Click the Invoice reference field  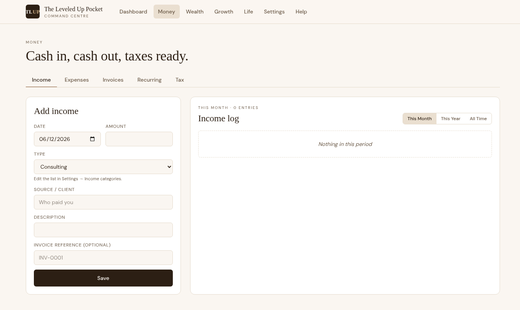pos(103,258)
